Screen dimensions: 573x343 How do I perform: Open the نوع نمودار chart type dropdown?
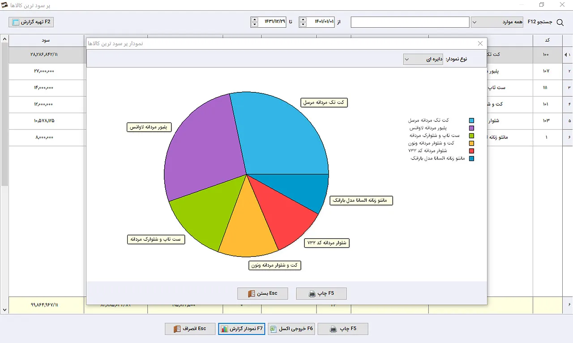coord(423,59)
